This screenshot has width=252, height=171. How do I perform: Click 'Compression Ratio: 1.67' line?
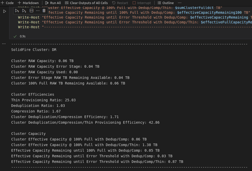(x=36, y=111)
